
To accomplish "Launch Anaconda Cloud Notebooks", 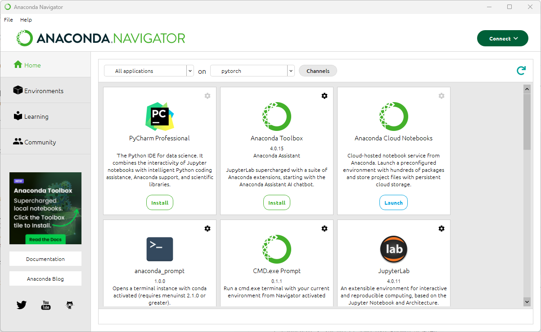I will point(394,203).
